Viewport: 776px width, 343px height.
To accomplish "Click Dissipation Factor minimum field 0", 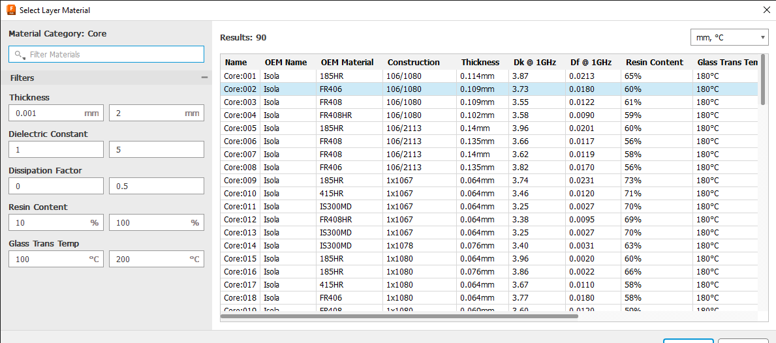I will point(56,186).
